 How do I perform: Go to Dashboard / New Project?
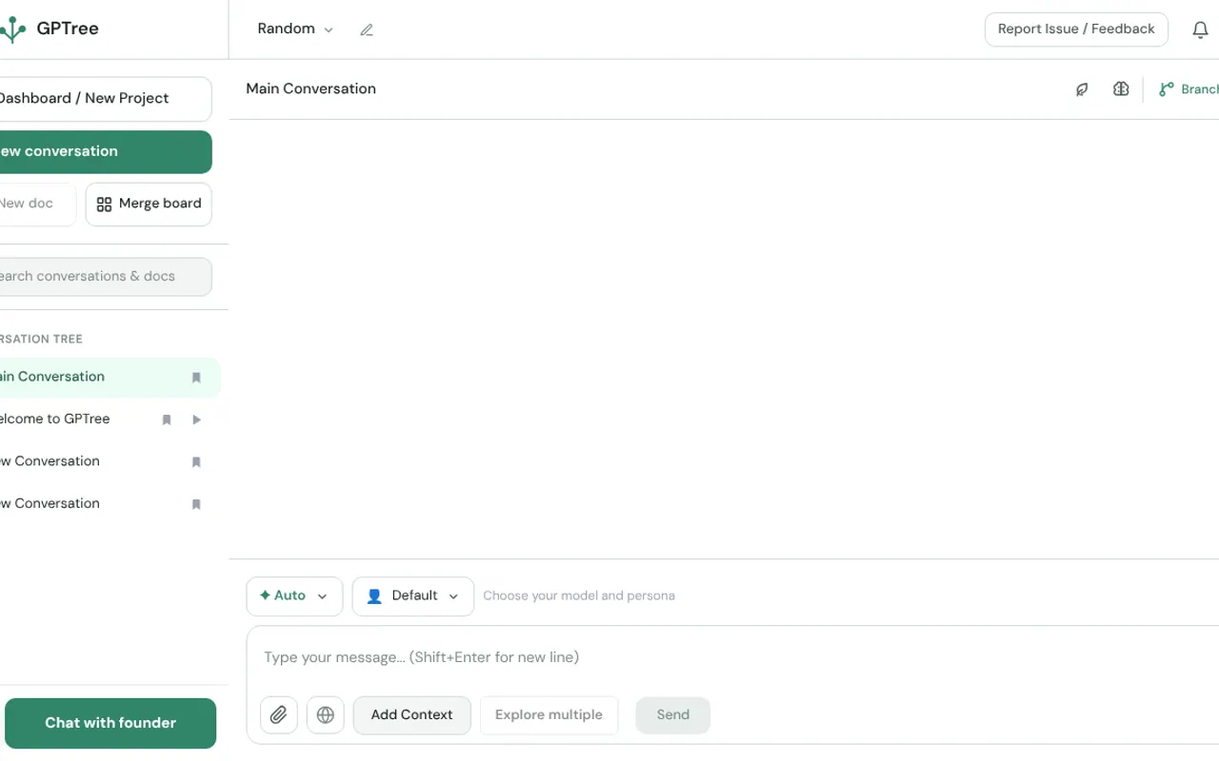coord(106,99)
